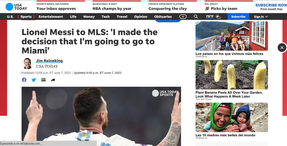Click the blue Subscribe button
287x146 pixels.
click(238, 17)
